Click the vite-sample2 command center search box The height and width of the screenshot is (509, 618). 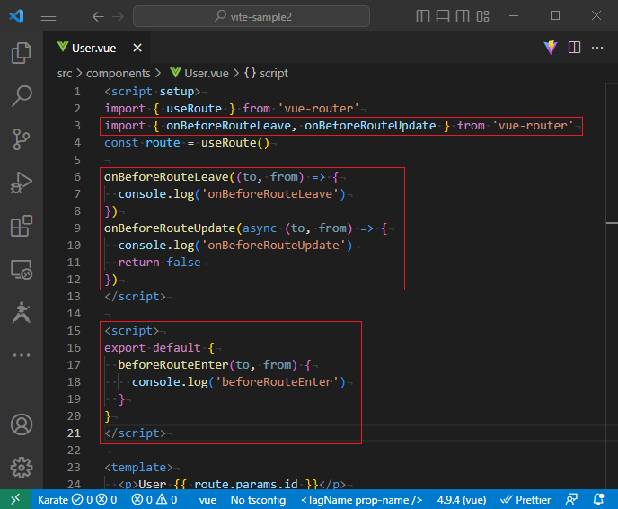pyautogui.click(x=252, y=16)
